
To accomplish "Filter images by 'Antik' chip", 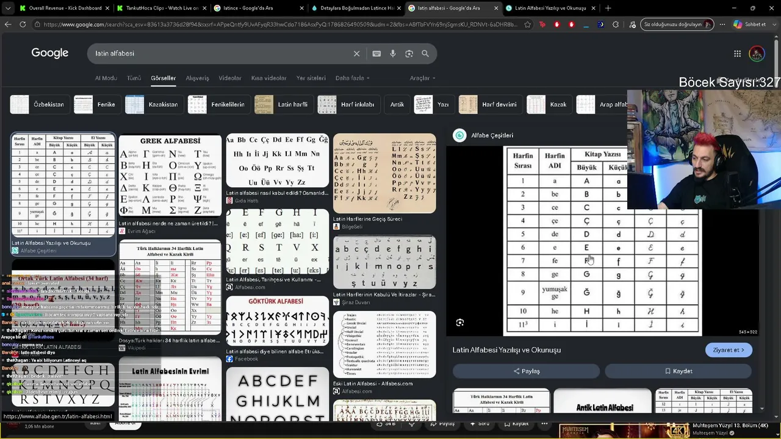I will tap(397, 104).
